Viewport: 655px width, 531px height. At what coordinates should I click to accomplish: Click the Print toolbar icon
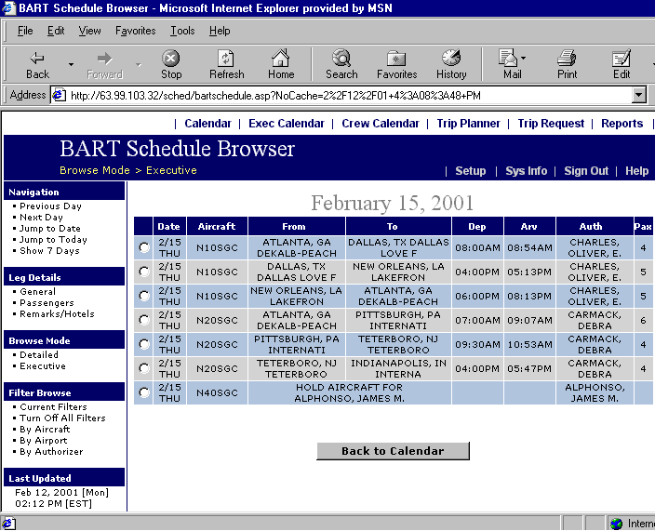tap(567, 60)
